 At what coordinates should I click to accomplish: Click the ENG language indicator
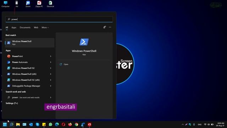pyautogui.click(x=200, y=124)
